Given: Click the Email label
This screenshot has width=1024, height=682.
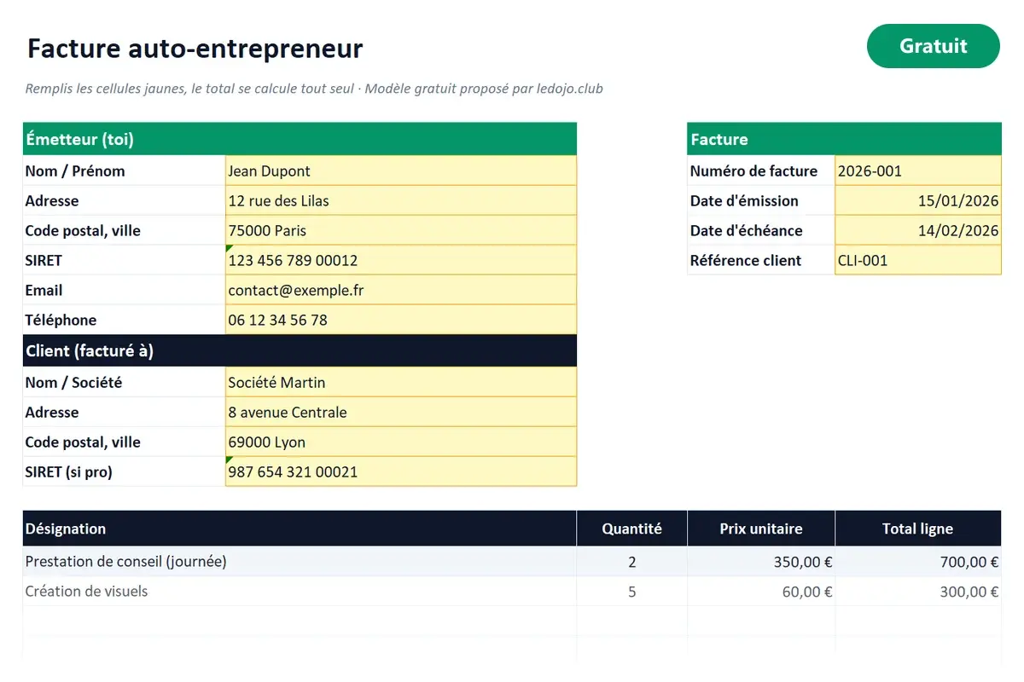Looking at the screenshot, I should point(44,290).
